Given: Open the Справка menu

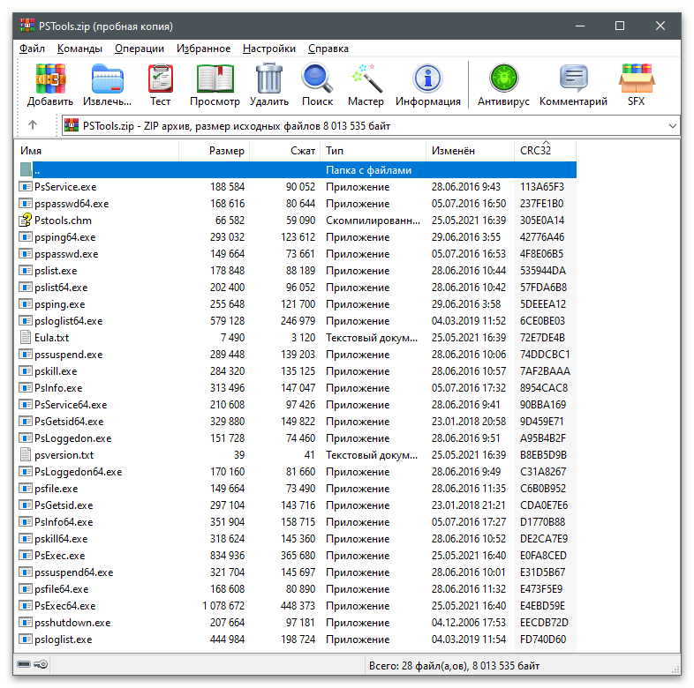Looking at the screenshot, I should (x=328, y=49).
